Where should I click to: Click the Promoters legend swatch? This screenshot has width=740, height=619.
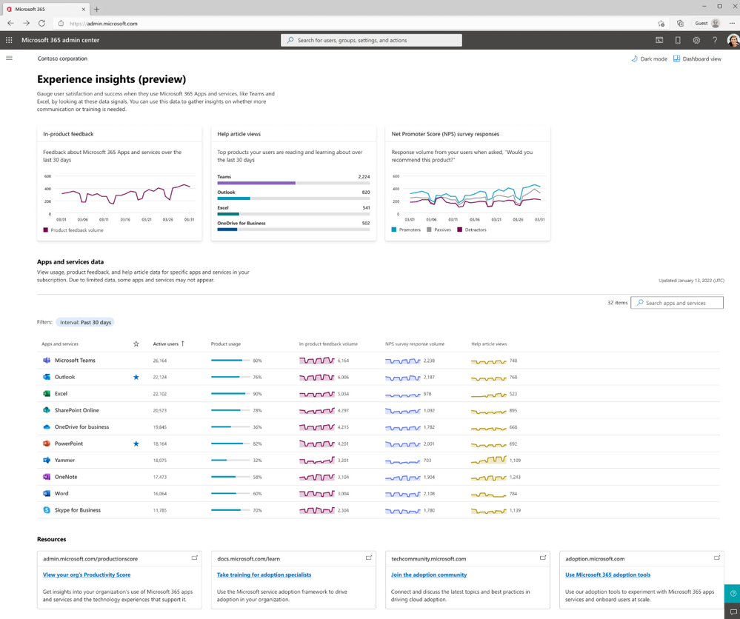pyautogui.click(x=394, y=230)
